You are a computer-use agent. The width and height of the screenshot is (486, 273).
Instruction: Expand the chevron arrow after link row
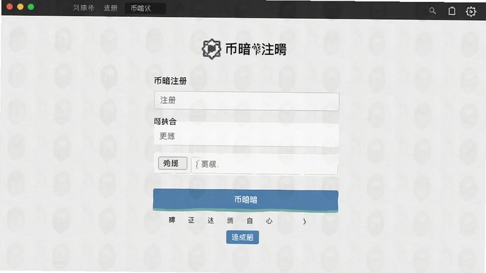(304, 221)
